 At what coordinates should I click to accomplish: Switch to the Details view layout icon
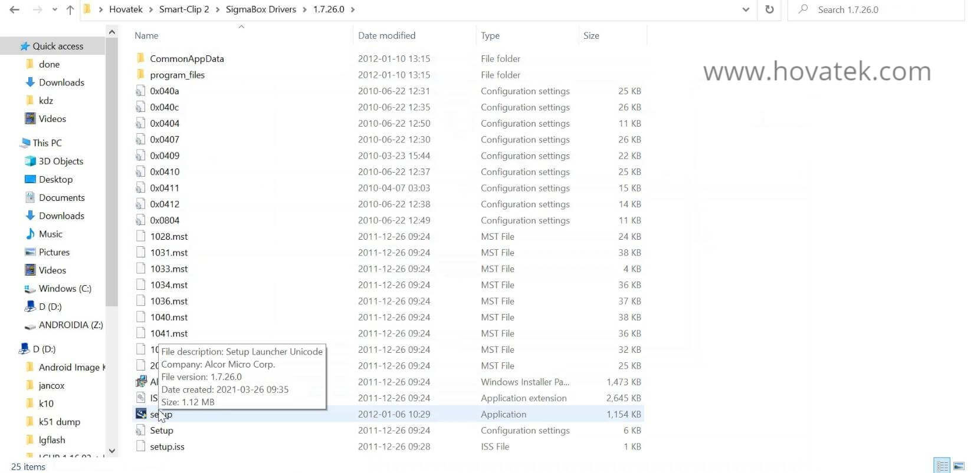[x=942, y=466]
